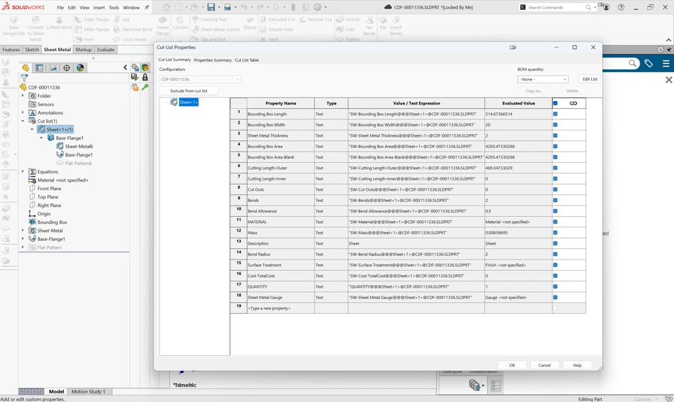674x402 pixels.
Task: Click the Sheet<1> icon in dialog tree
Action: coord(174,102)
